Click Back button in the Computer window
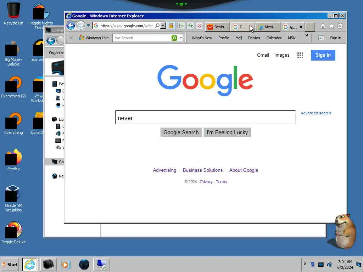Image resolution: width=363 pixels, height=272 pixels. coord(51,40)
